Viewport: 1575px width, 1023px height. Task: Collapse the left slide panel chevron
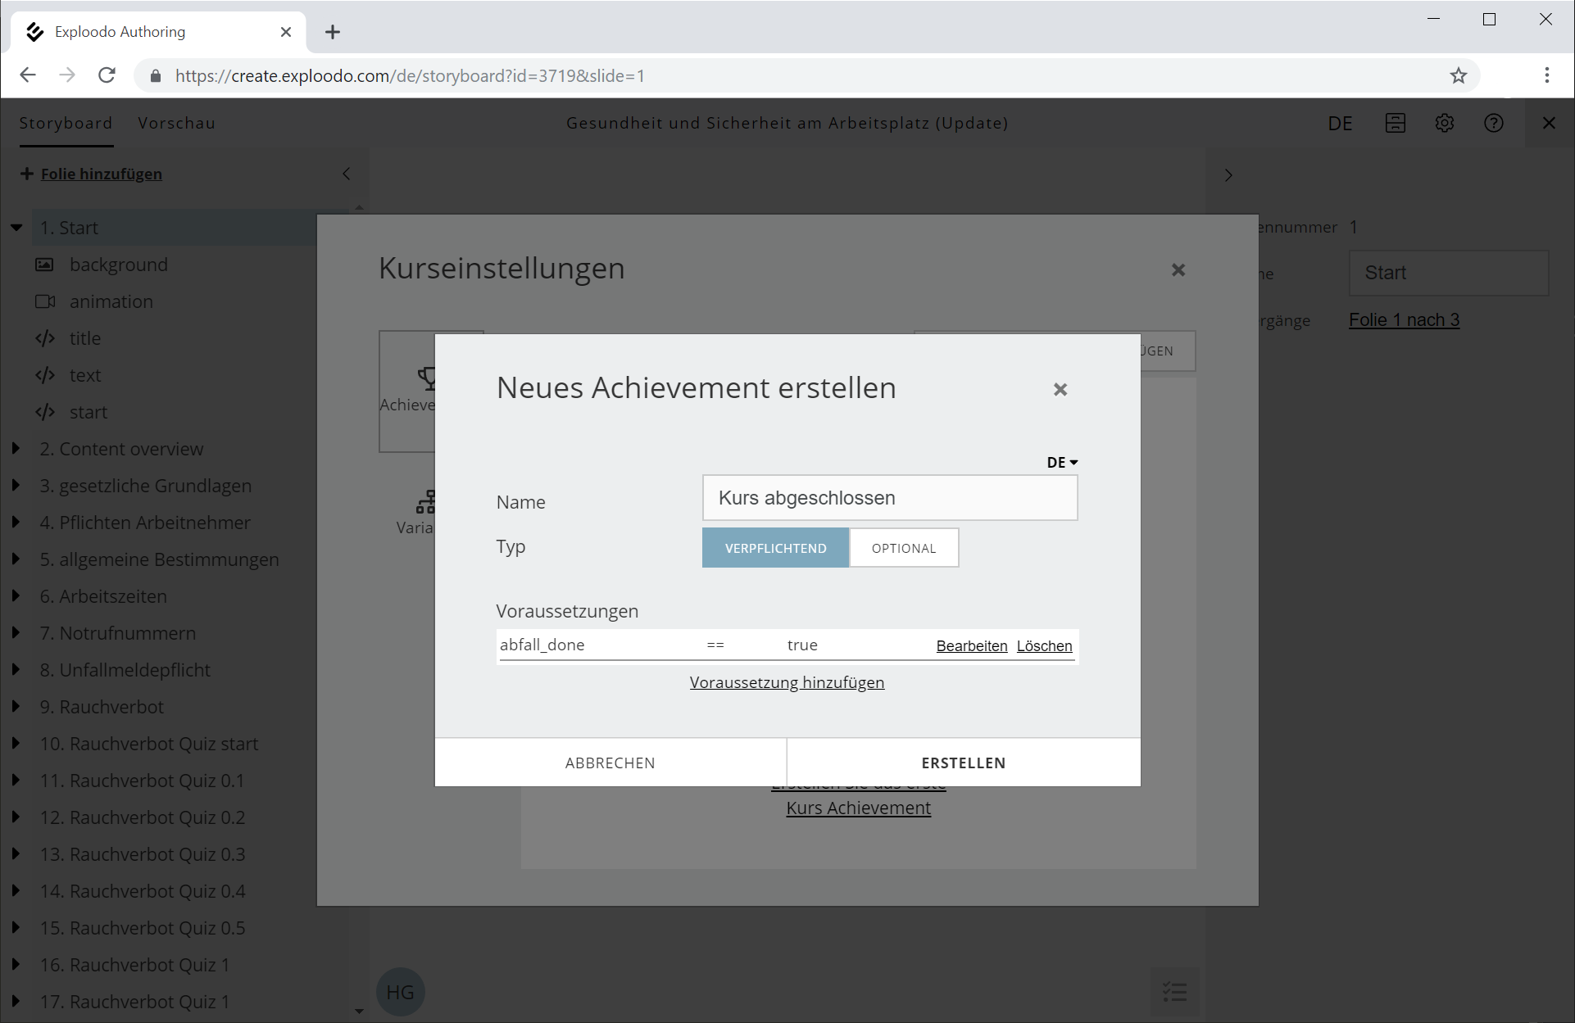pyautogui.click(x=346, y=174)
